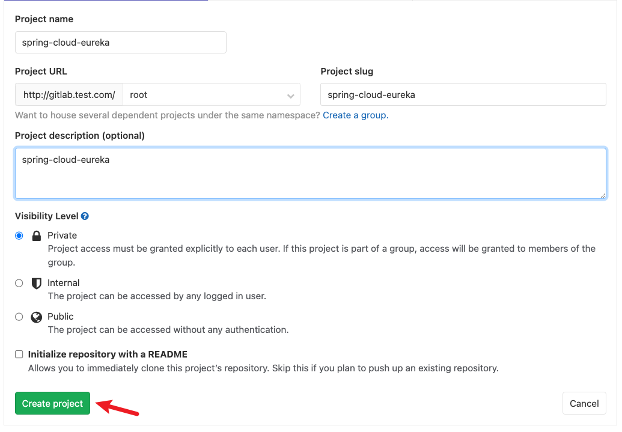Focus the Project name input field
This screenshot has width=622, height=432.
(121, 43)
